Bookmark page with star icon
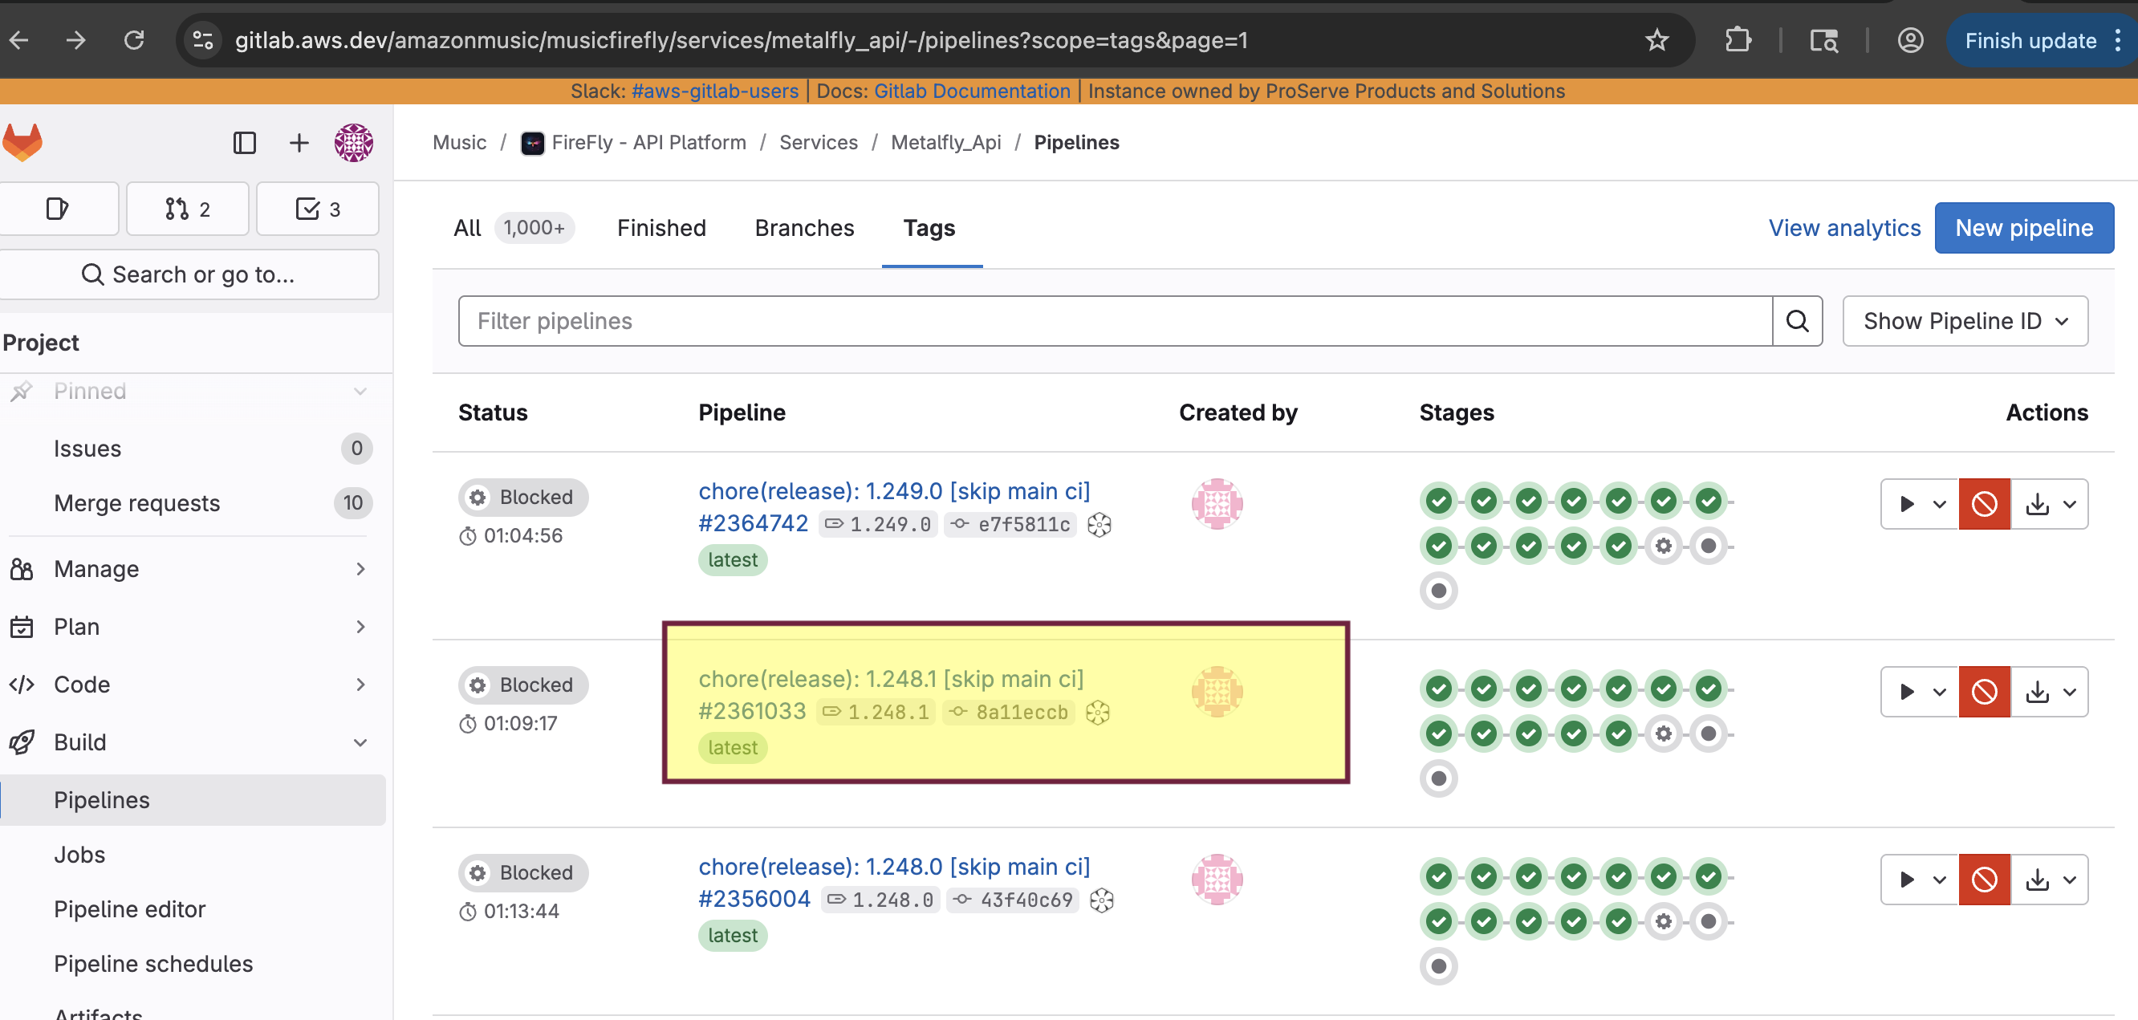 pos(1656,40)
